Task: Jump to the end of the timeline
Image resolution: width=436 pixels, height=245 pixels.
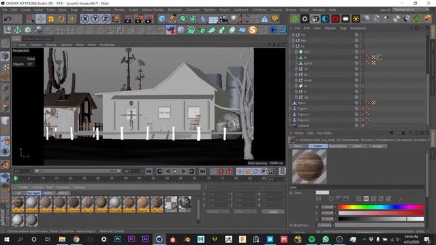Action: tap(202, 171)
